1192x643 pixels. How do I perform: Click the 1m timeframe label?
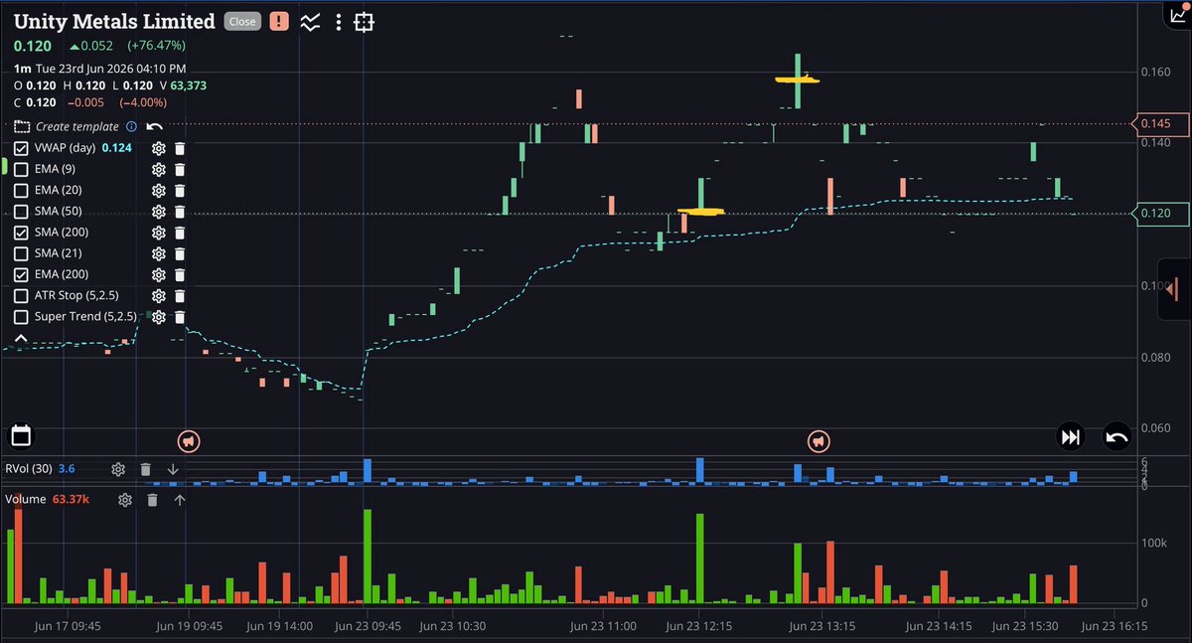point(21,69)
